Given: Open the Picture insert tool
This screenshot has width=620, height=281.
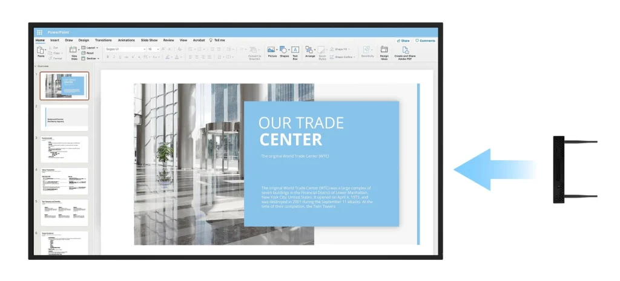Looking at the screenshot, I should (x=272, y=52).
